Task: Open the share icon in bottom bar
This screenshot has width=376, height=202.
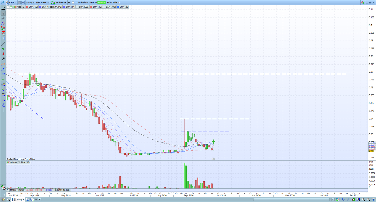Action: (x=8, y=199)
